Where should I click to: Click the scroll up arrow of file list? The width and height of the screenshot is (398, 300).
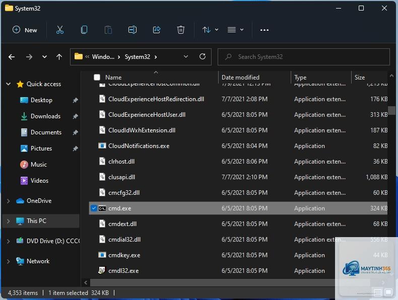(x=391, y=76)
